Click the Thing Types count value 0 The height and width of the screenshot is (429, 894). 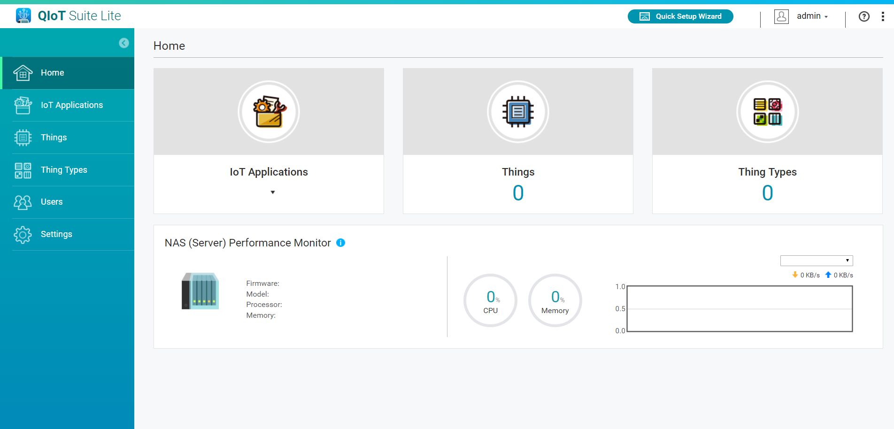[767, 193]
